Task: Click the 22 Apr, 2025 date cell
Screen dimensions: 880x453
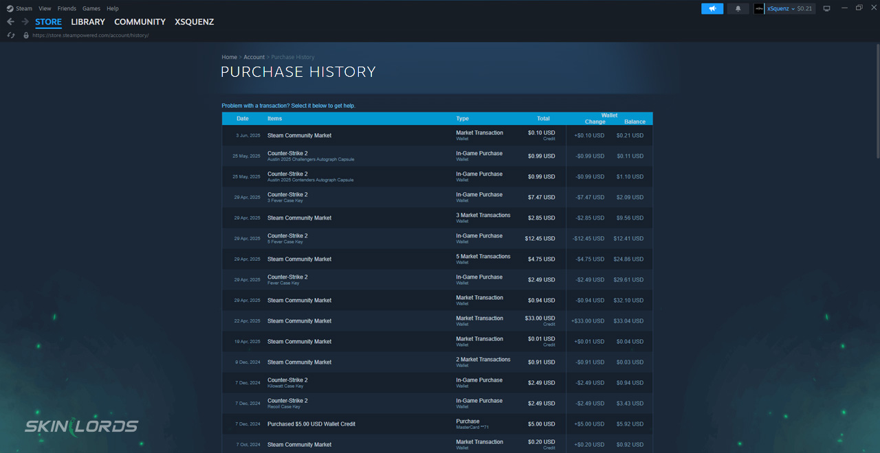Action: (247, 321)
